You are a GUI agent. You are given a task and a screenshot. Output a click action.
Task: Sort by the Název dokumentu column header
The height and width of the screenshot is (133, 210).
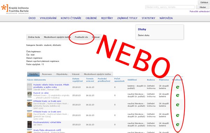coord(36,80)
